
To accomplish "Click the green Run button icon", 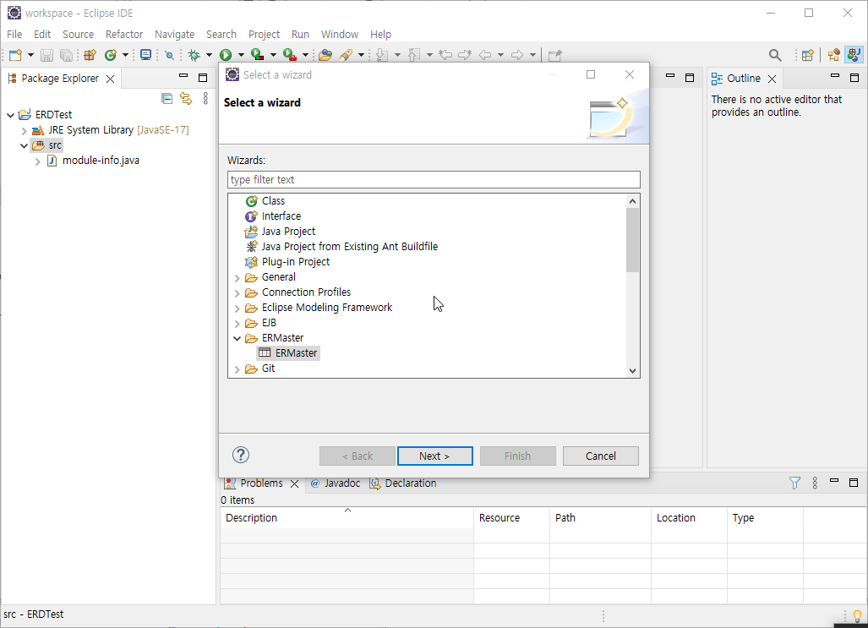I will click(x=226, y=55).
